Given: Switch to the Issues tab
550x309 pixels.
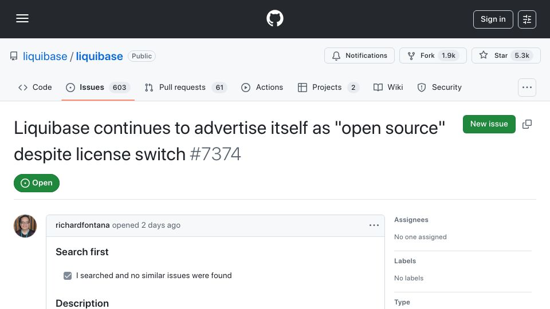Looking at the screenshot, I should 98,87.
